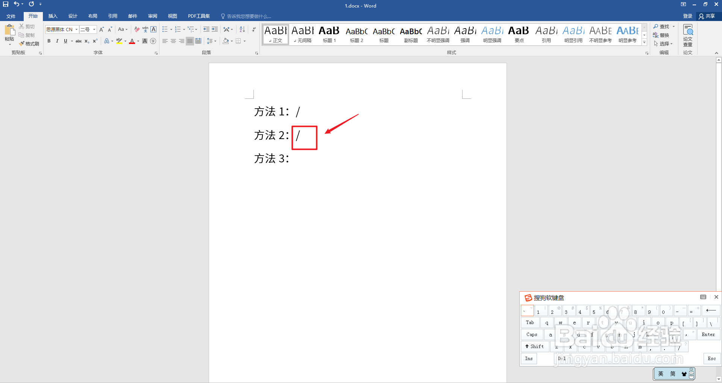The image size is (722, 383).
Task: Close the Sogou soft keyboard panel
Action: [716, 297]
